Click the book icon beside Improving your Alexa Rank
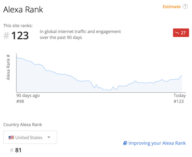The width and height of the screenshot is (192, 157). point(125,143)
